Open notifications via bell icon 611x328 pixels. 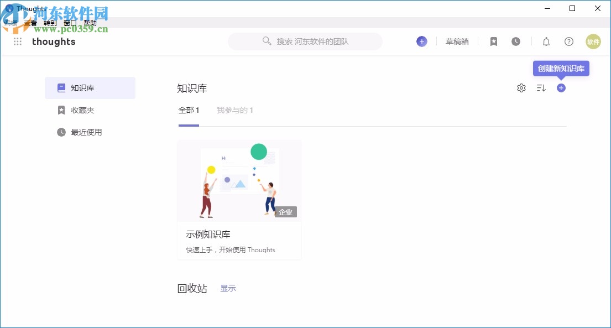(x=546, y=41)
